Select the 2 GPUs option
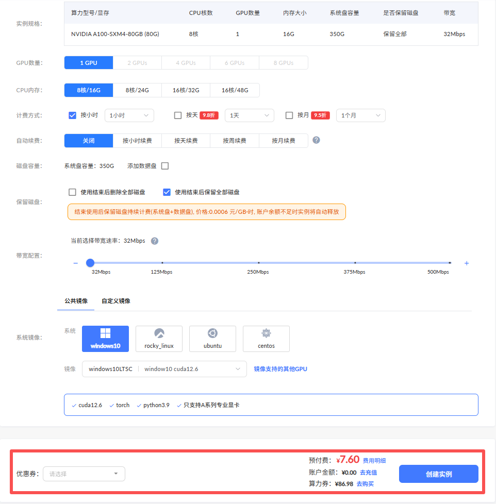 (x=137, y=63)
